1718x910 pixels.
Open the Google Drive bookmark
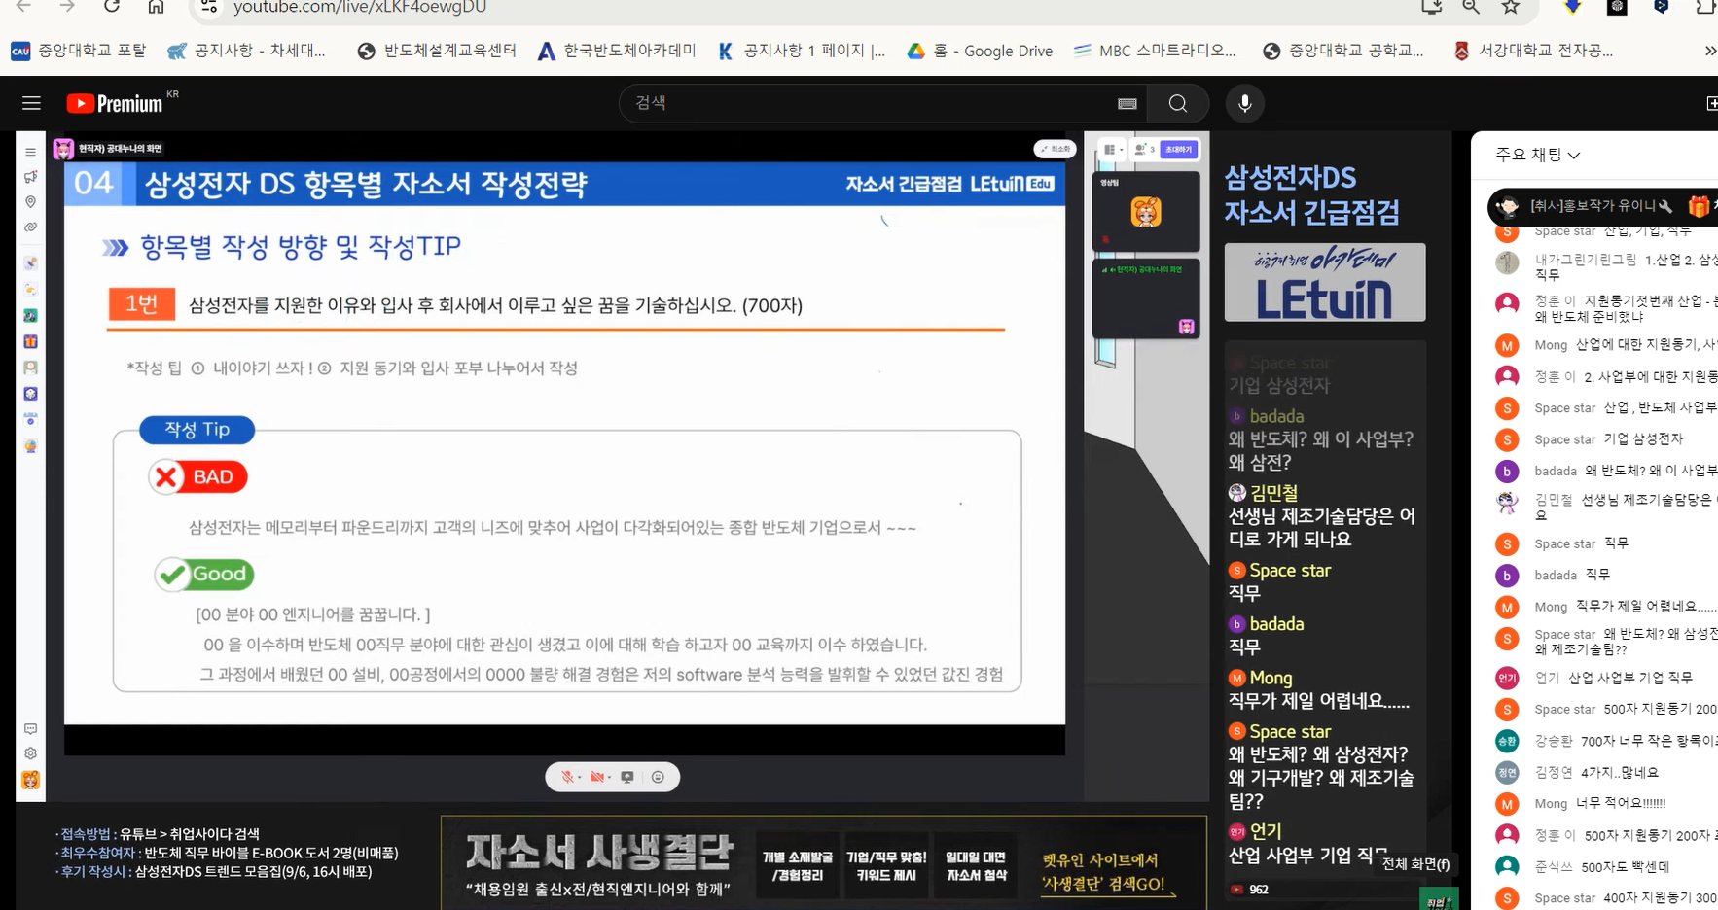coord(980,51)
